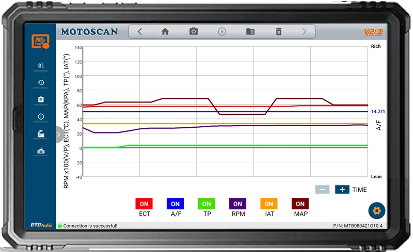Open the history clock icon in sidebar

point(41,82)
